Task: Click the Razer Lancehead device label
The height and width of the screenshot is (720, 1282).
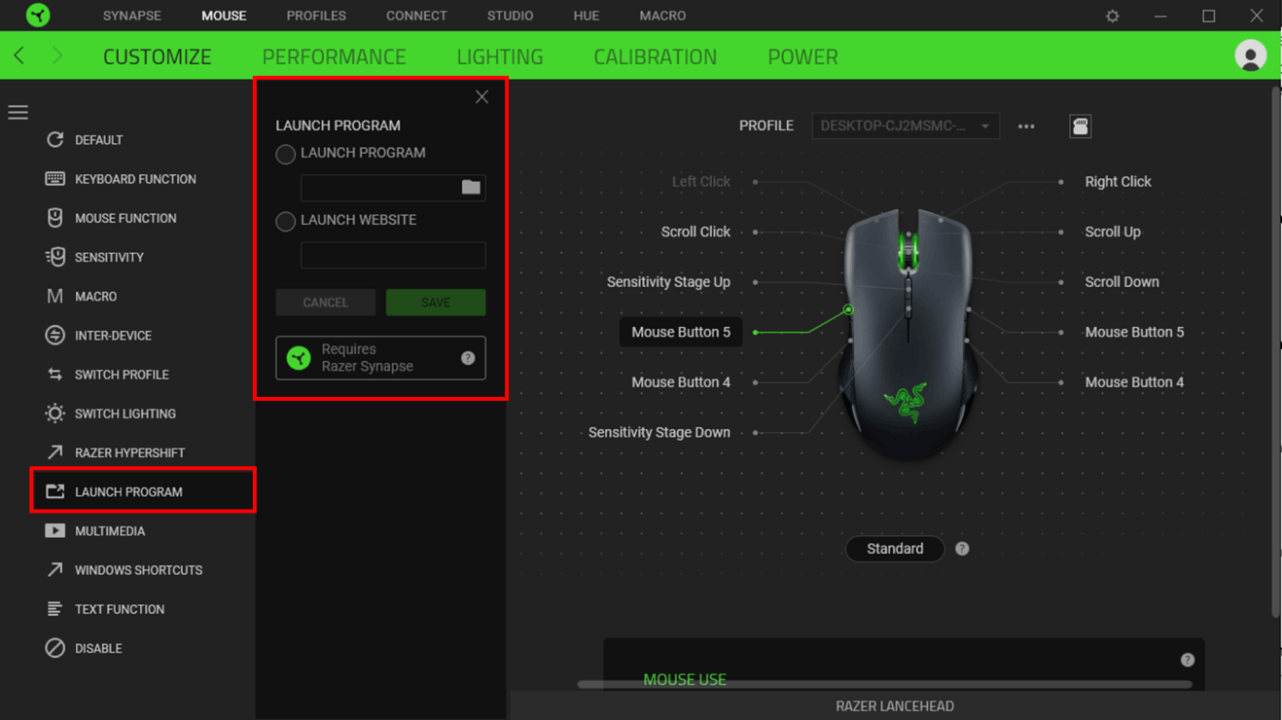Action: coord(895,706)
